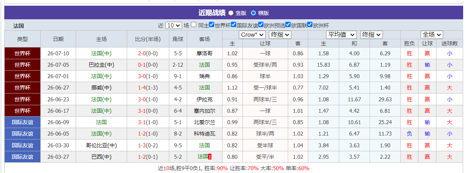This screenshot has width=466, height=173.
Task: Click the 胜负 column header
Action: pyautogui.click(x=409, y=43)
